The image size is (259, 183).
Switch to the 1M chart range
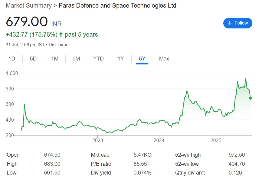[55, 59]
